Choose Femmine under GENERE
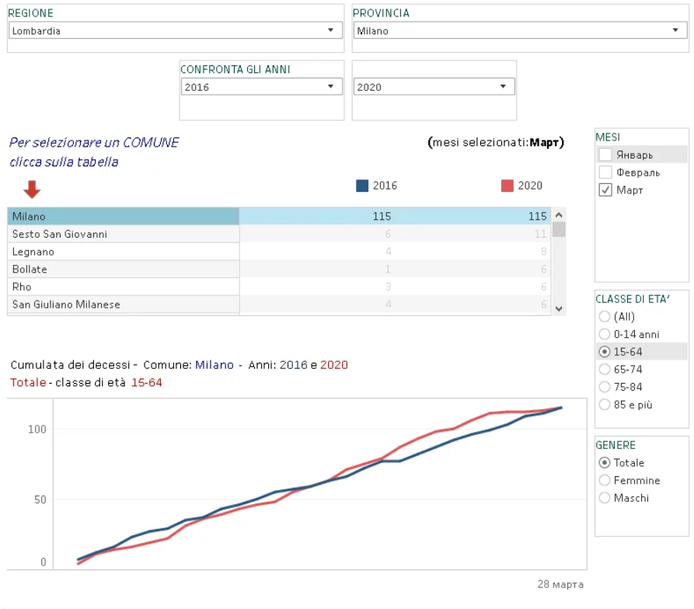This screenshot has width=694, height=609. (605, 481)
